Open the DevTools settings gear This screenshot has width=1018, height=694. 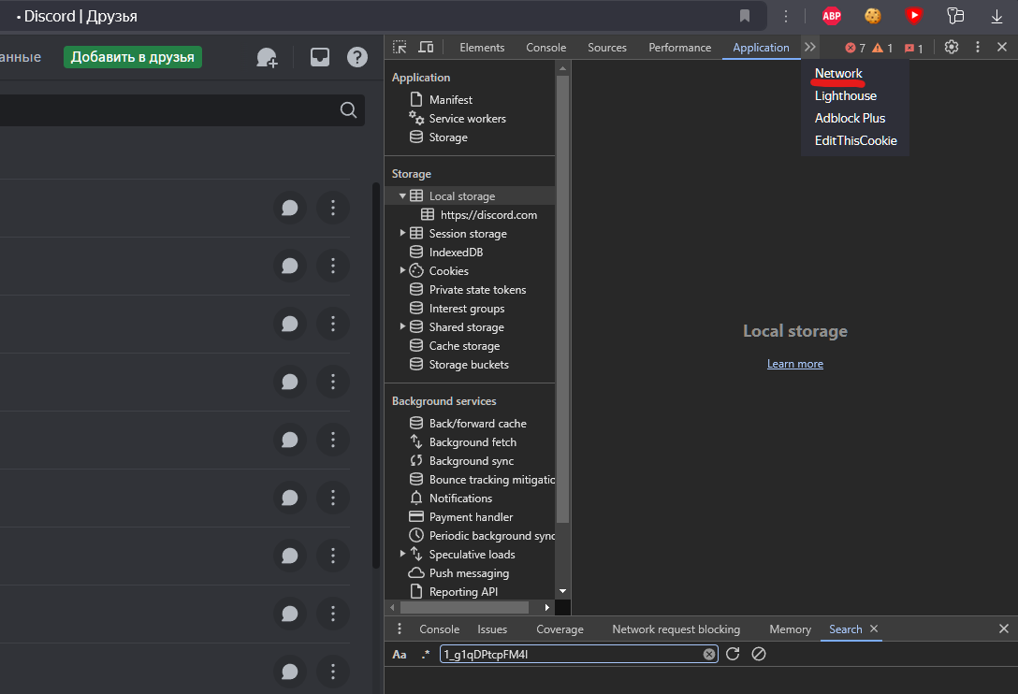[x=952, y=47]
